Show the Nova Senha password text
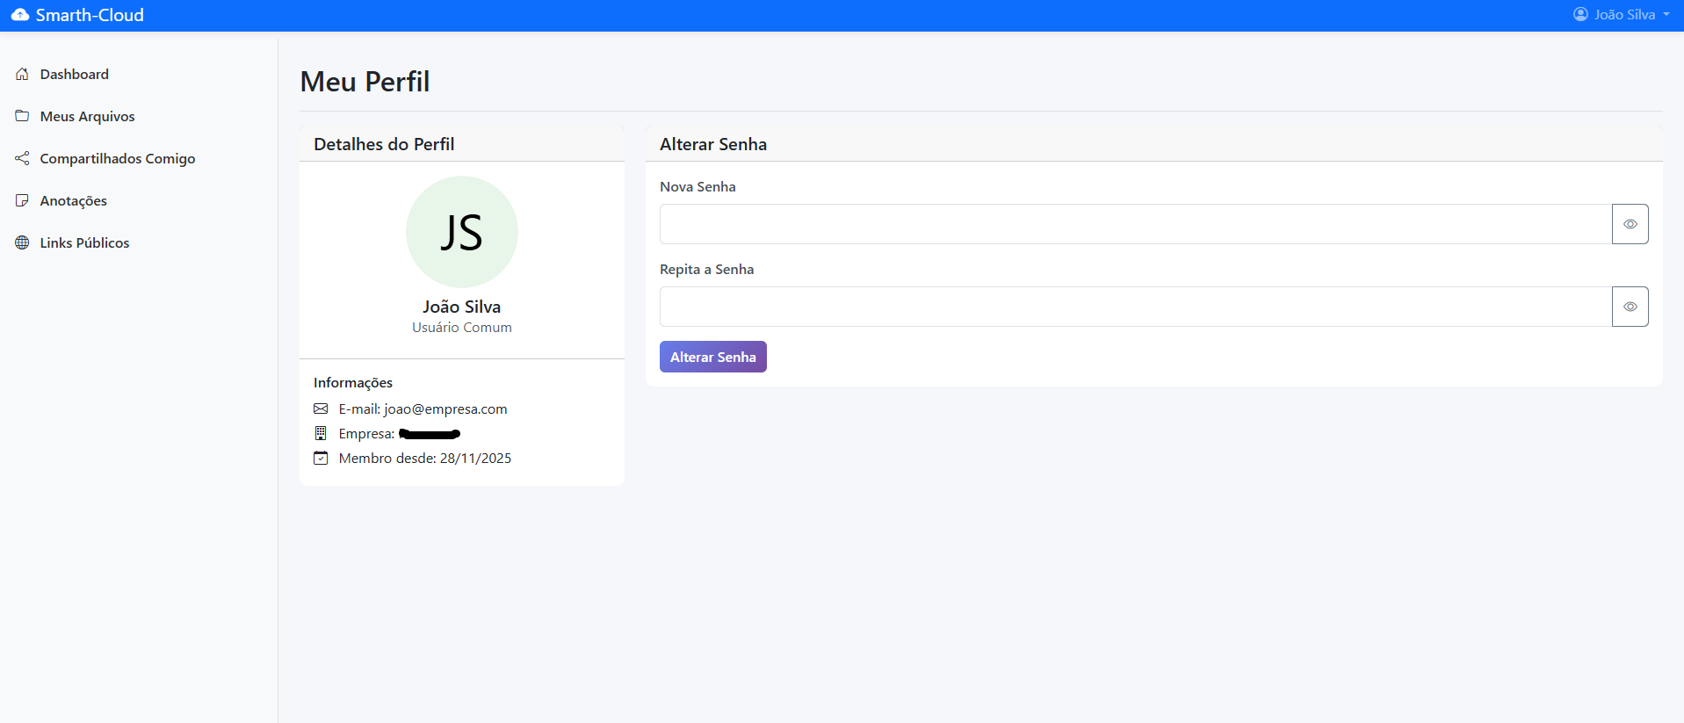This screenshot has height=723, width=1684. click(1630, 224)
